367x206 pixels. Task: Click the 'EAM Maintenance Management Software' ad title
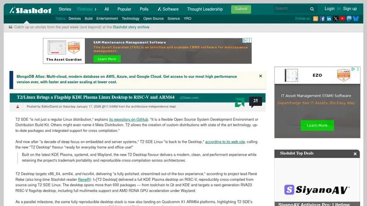point(130,42)
